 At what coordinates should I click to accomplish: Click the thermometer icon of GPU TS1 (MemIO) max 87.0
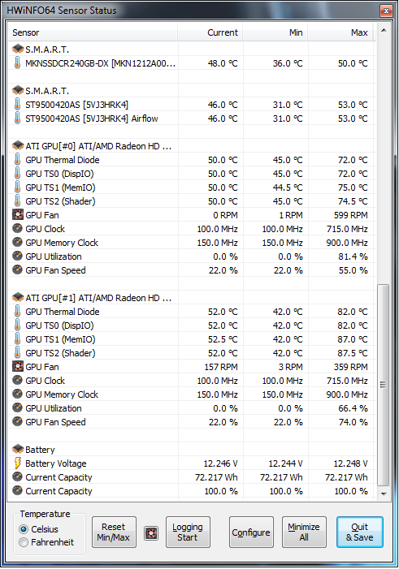click(17, 338)
